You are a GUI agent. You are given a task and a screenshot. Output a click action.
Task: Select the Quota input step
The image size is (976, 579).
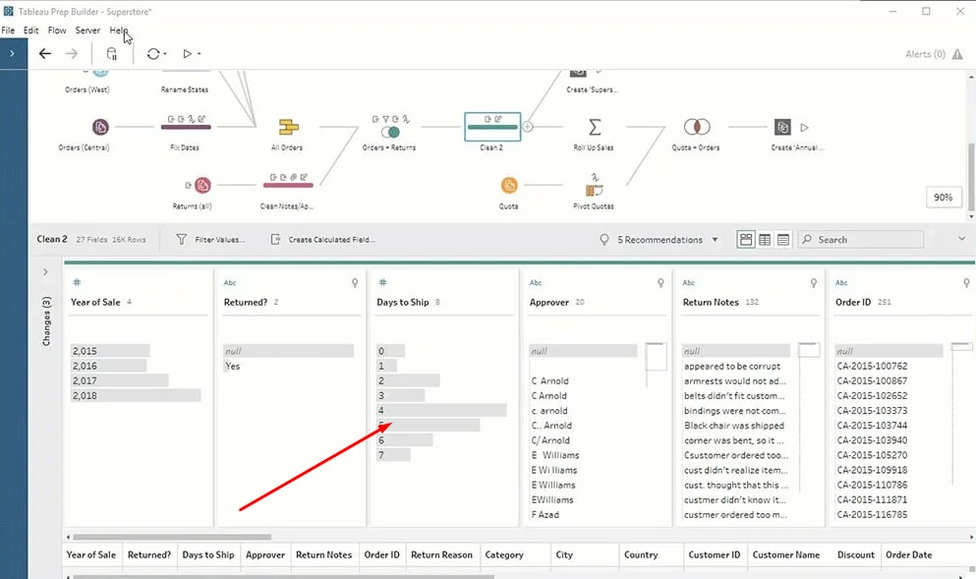[x=509, y=185]
